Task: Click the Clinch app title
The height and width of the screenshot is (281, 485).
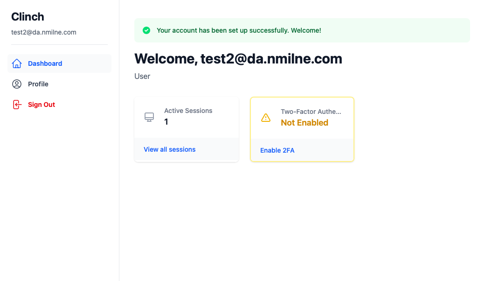Action: tap(28, 17)
